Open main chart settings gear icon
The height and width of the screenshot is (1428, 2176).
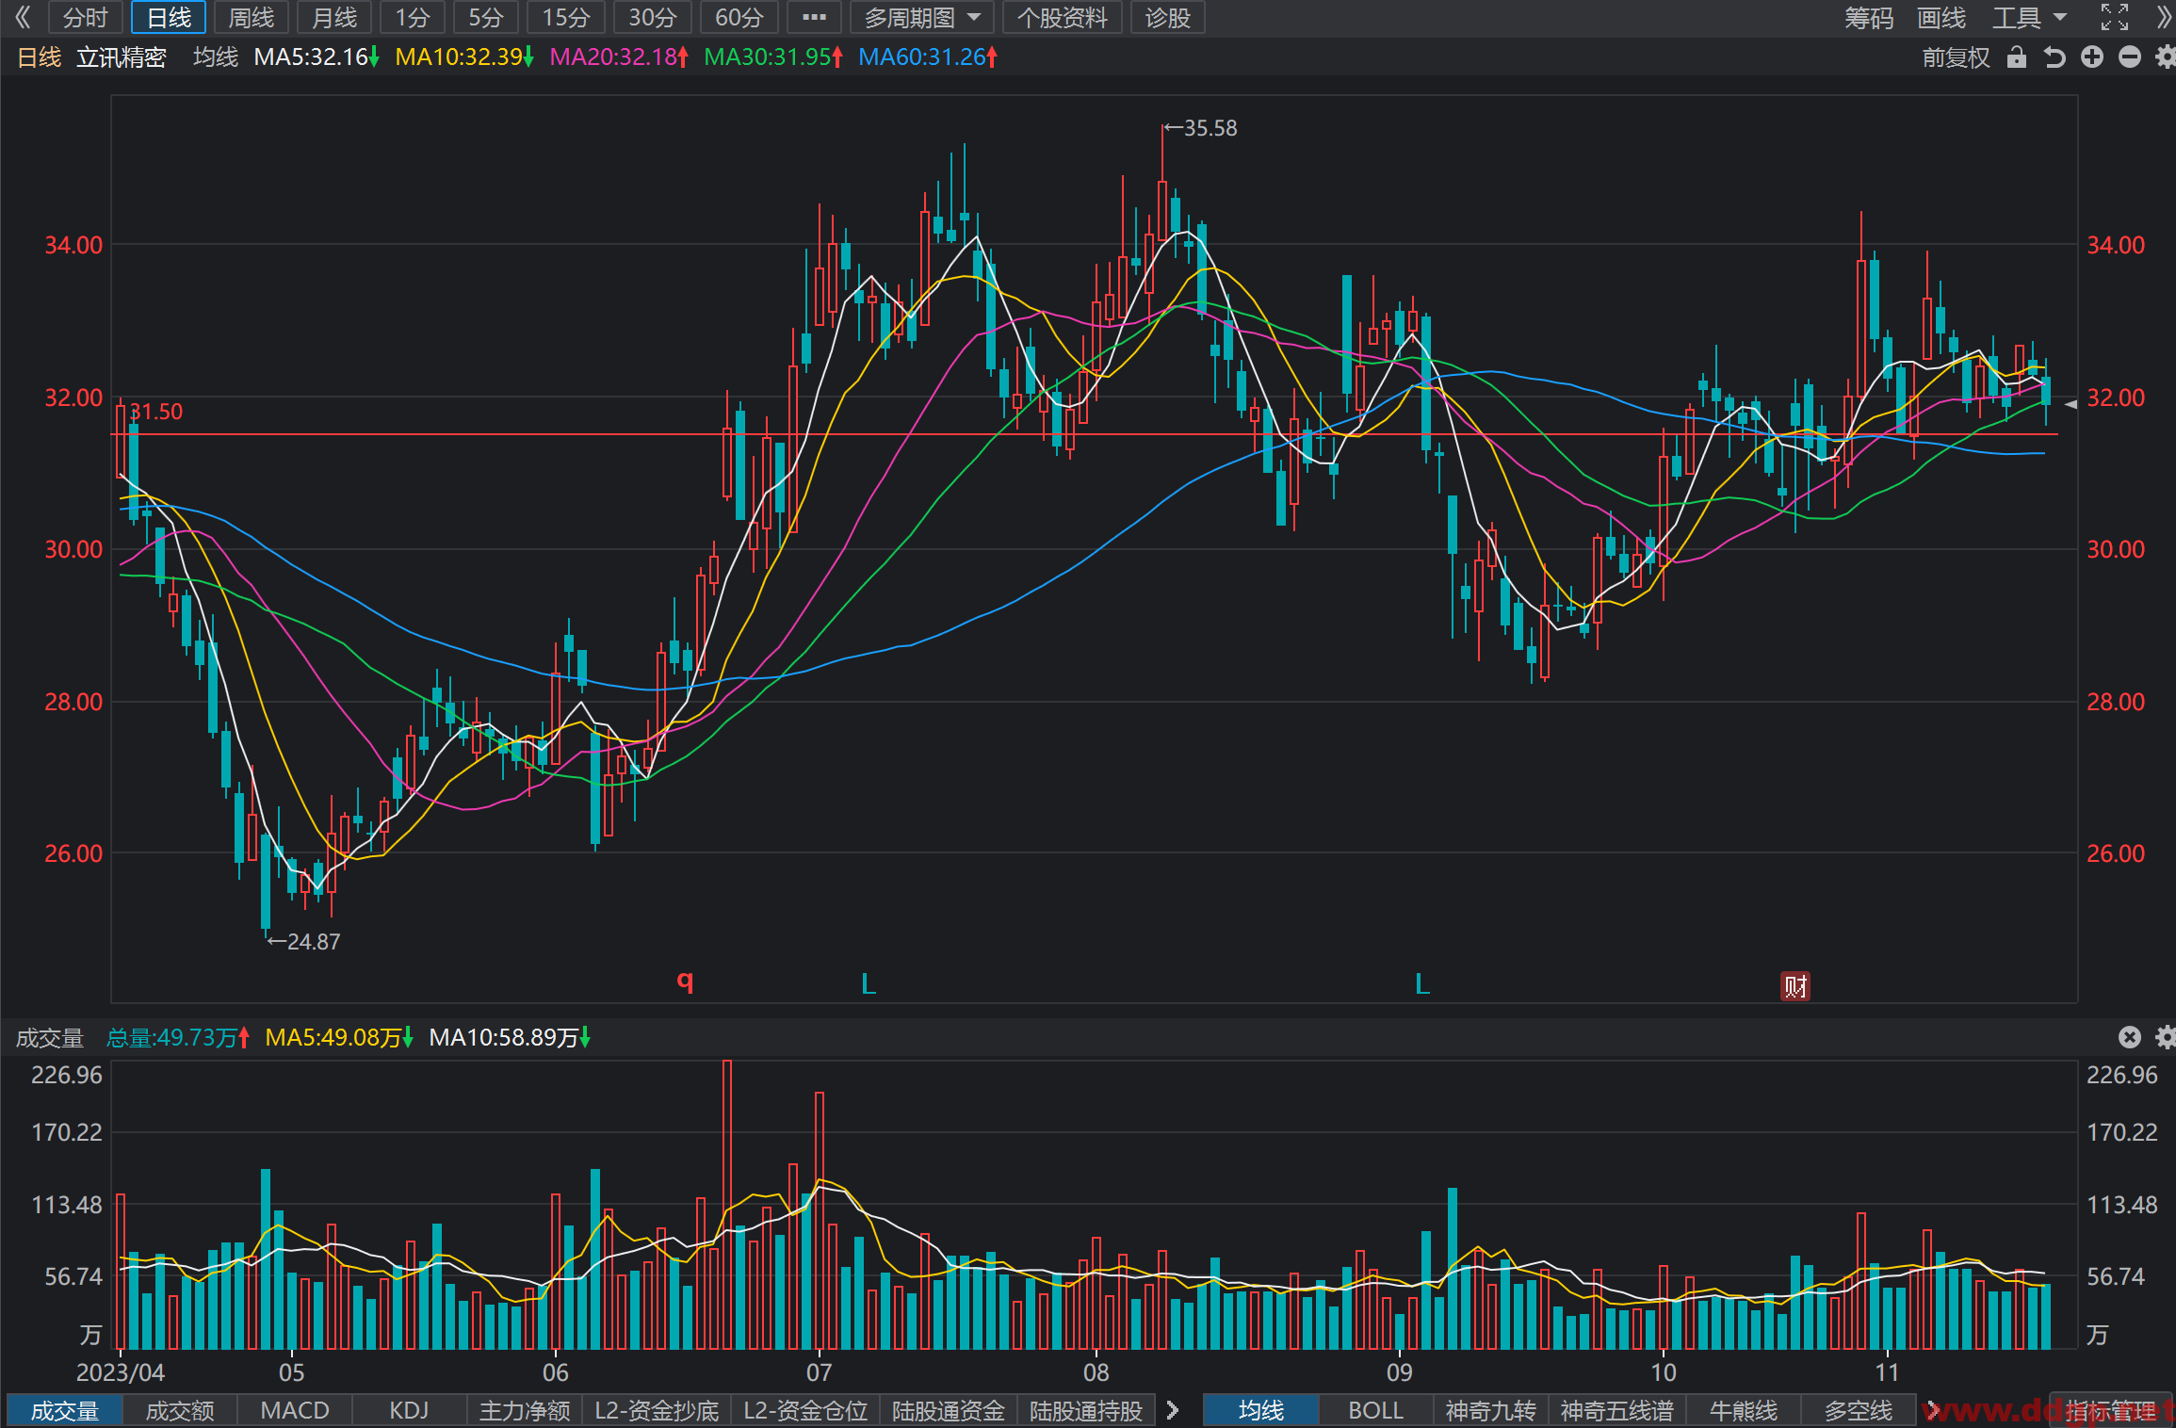coord(2165,57)
